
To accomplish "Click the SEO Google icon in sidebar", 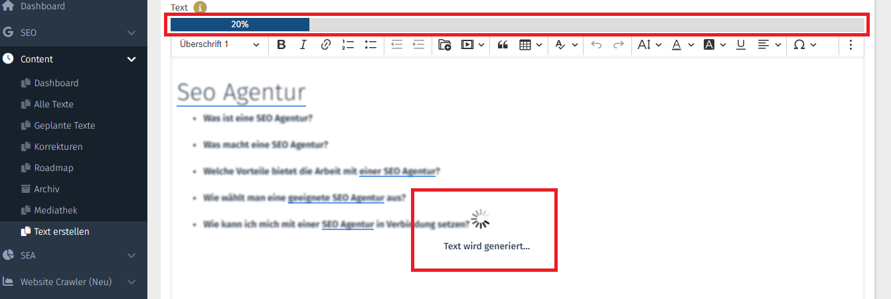I will (8, 32).
